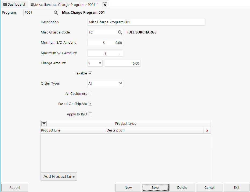Open the Product Lines filter funnel
250x192 pixels.
tap(44, 123)
